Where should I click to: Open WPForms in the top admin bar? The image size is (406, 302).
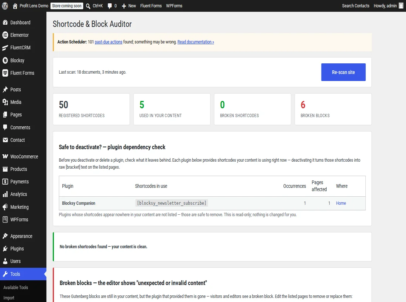tap(174, 6)
